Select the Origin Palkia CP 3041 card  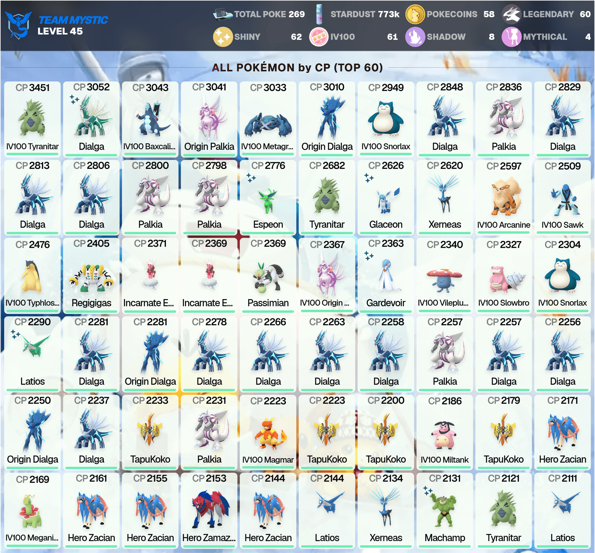209,119
